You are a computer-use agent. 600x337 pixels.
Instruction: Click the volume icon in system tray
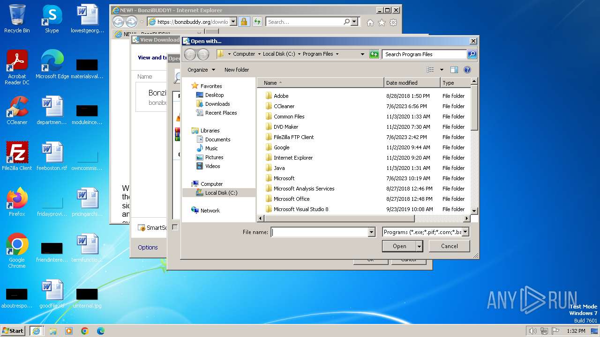pos(532,331)
